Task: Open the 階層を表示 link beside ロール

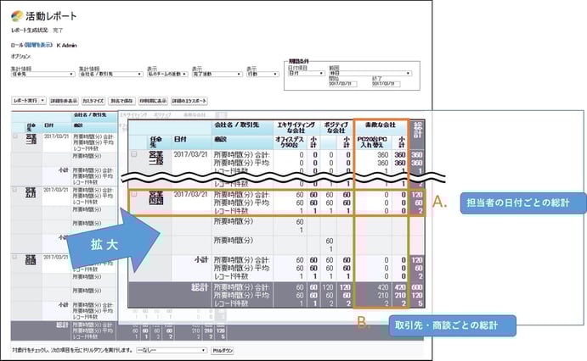Action: pyautogui.click(x=38, y=45)
